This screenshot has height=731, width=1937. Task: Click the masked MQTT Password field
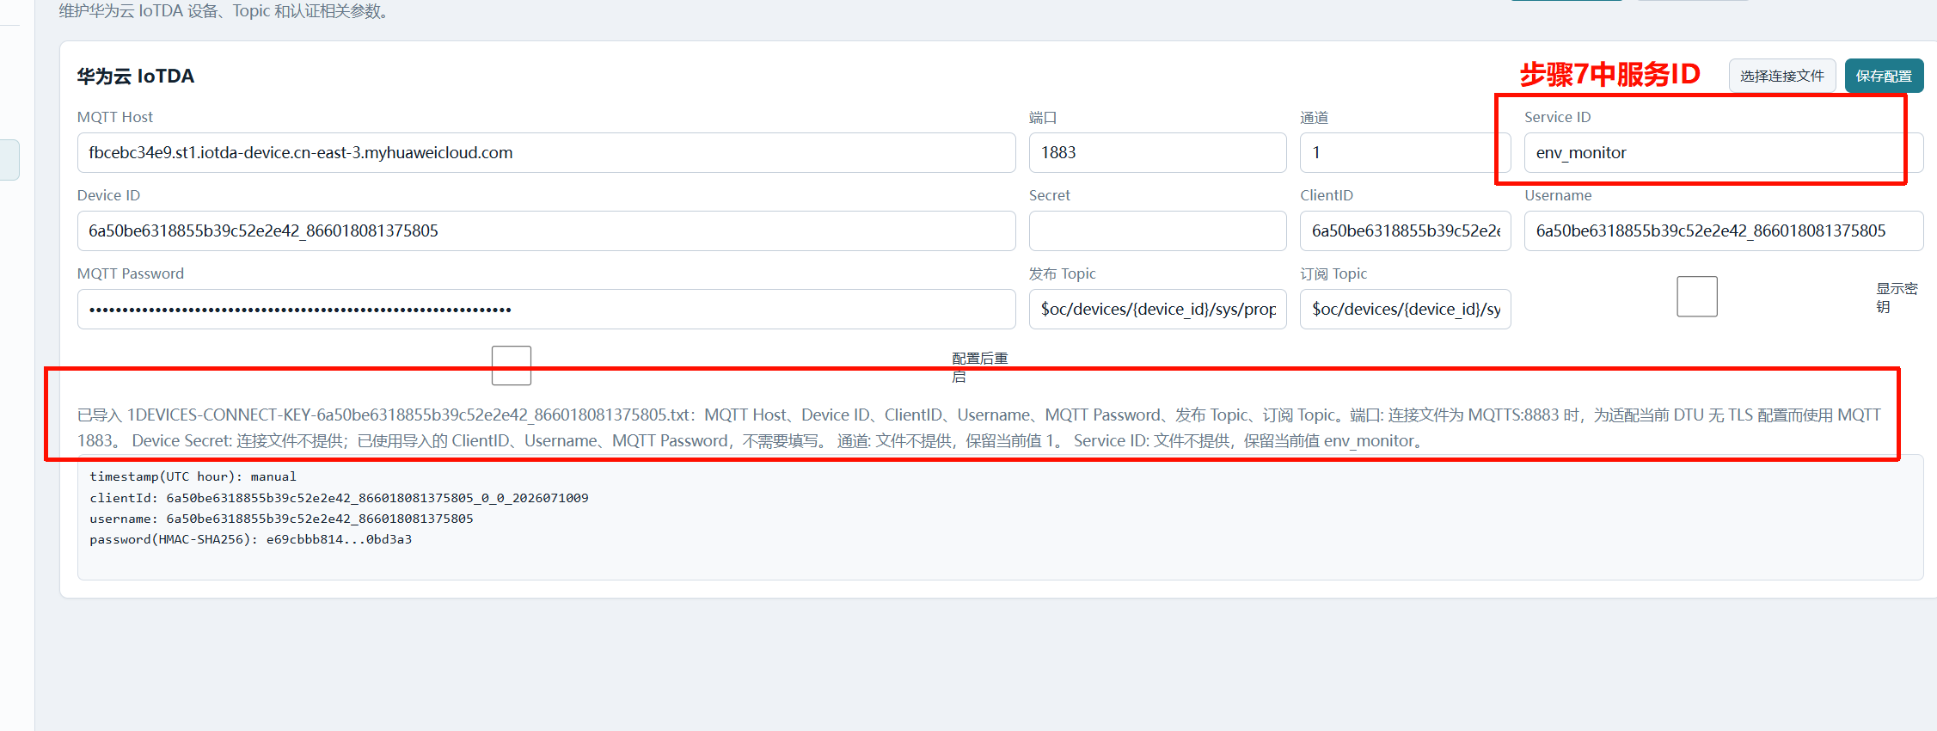coord(547,309)
